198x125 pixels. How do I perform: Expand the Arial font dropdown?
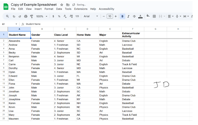(91, 16)
